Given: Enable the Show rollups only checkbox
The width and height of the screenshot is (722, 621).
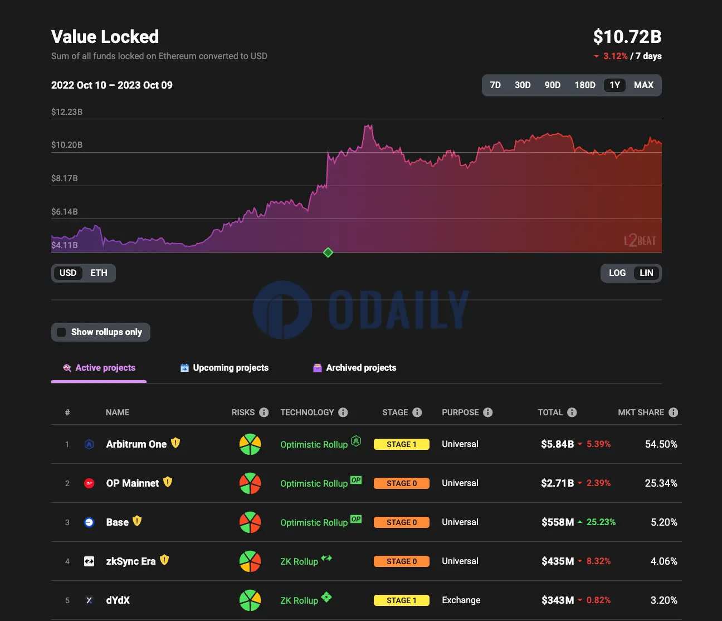Looking at the screenshot, I should coord(61,332).
